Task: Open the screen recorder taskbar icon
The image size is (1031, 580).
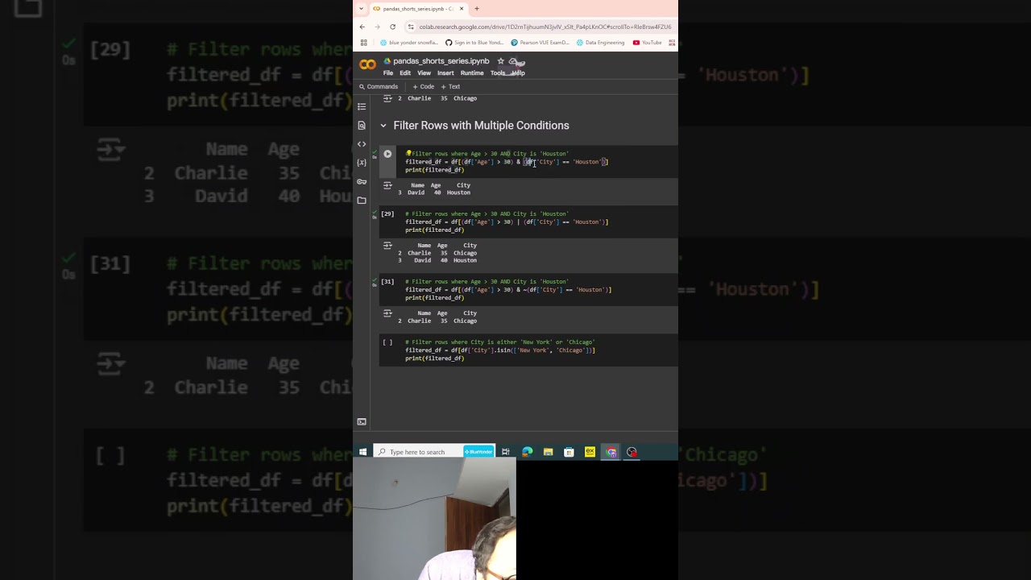Action: pyautogui.click(x=631, y=452)
